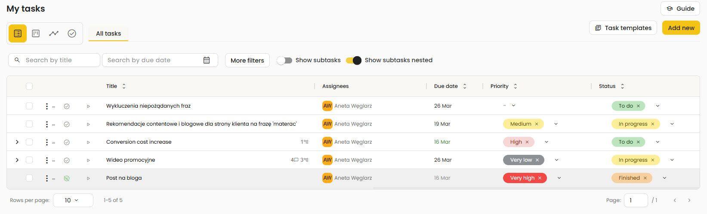The width and height of the screenshot is (707, 214).
Task: Expand the Conversion cost increase subtasks
Action: (x=17, y=142)
